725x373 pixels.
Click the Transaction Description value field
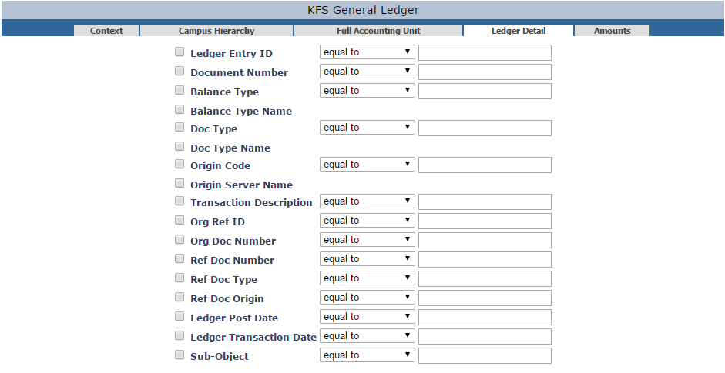click(x=485, y=201)
